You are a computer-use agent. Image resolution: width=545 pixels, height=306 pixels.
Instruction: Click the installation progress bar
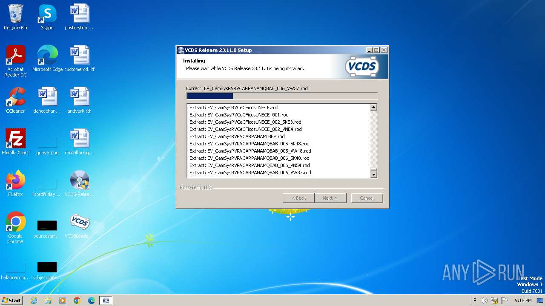282,96
